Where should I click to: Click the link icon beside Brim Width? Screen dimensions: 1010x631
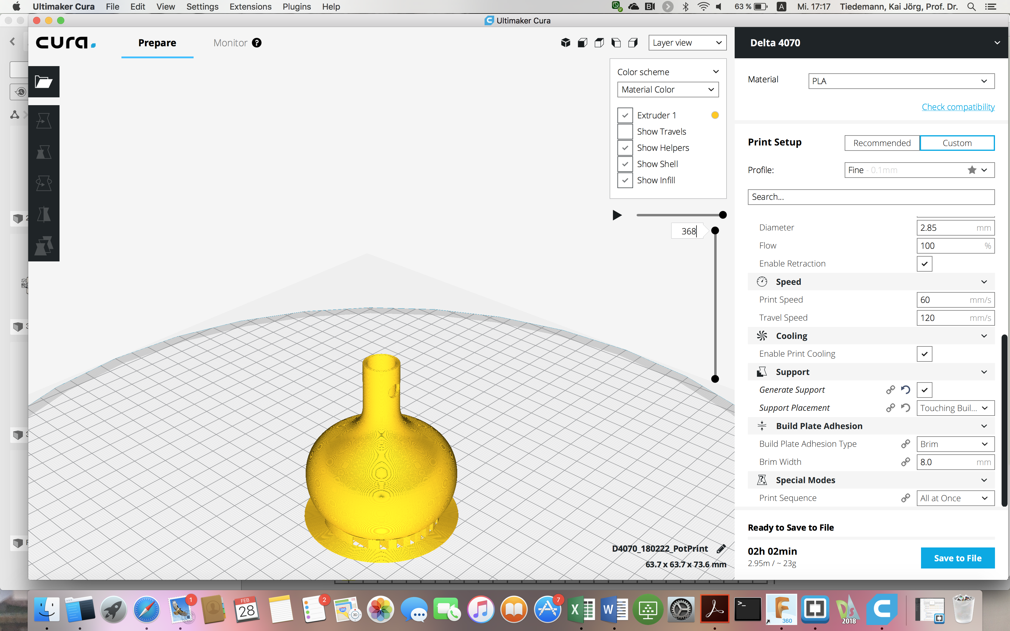tap(905, 462)
